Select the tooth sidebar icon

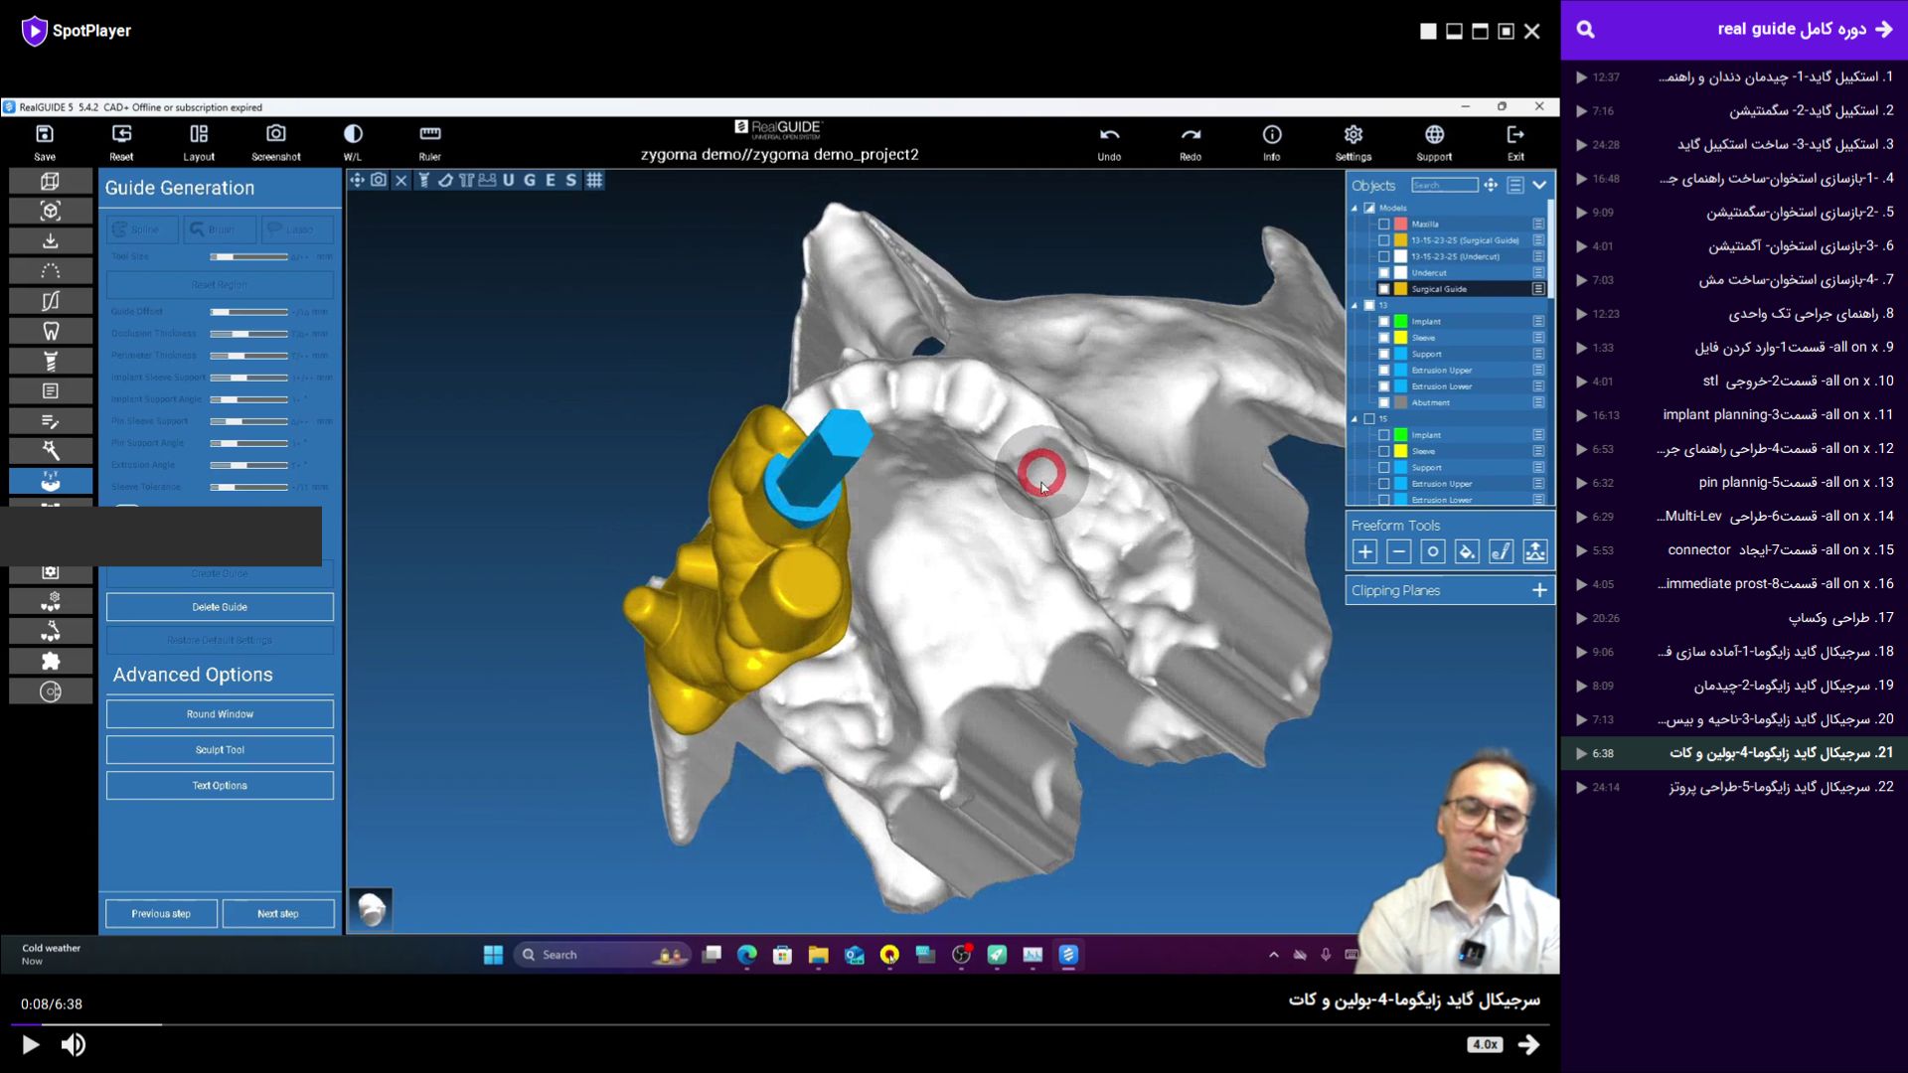tap(51, 331)
